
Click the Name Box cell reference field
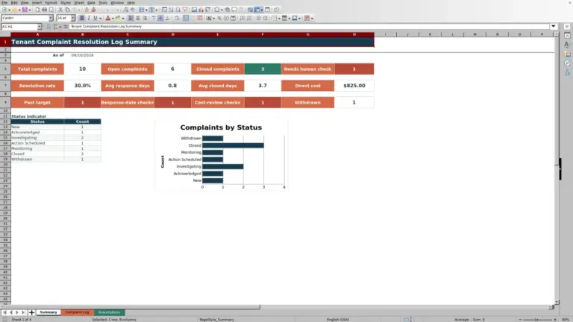click(19, 27)
